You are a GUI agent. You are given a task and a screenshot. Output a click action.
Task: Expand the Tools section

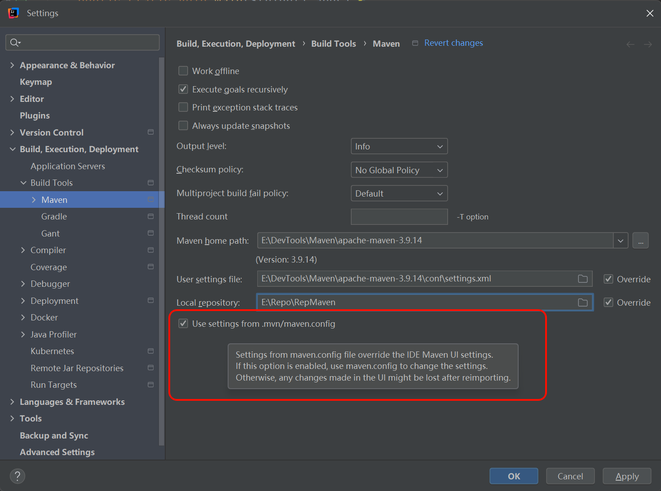coord(12,418)
